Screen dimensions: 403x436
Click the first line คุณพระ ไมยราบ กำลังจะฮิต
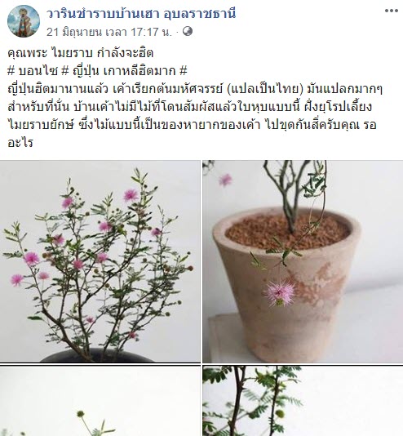pos(81,53)
